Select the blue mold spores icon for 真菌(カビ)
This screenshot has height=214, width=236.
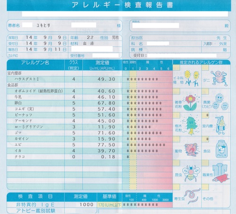pyautogui.click(x=220, y=102)
